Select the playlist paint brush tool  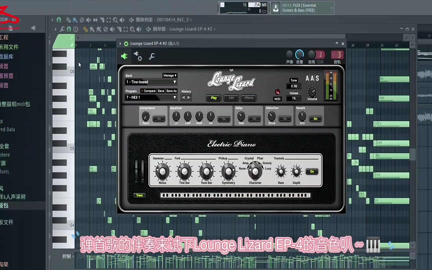pos(75,19)
